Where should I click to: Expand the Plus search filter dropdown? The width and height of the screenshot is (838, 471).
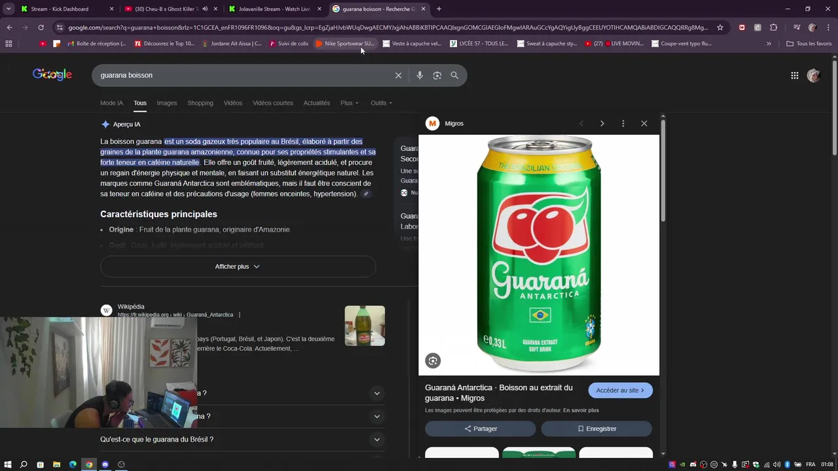click(350, 103)
